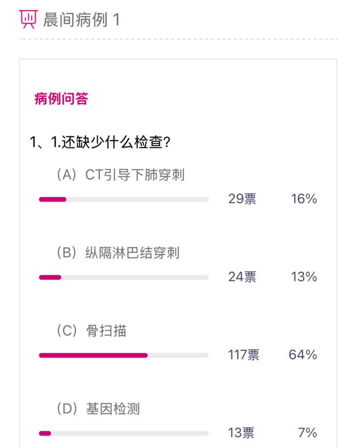Image resolution: width=357 pixels, height=448 pixels.
Task: Click the 16% percentage label
Action: coord(304,199)
